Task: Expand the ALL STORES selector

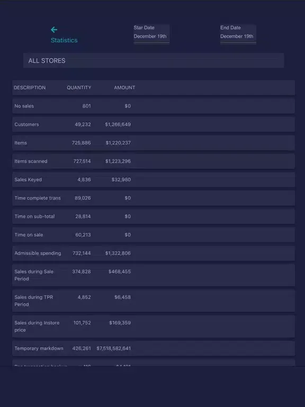Action: coord(154,60)
